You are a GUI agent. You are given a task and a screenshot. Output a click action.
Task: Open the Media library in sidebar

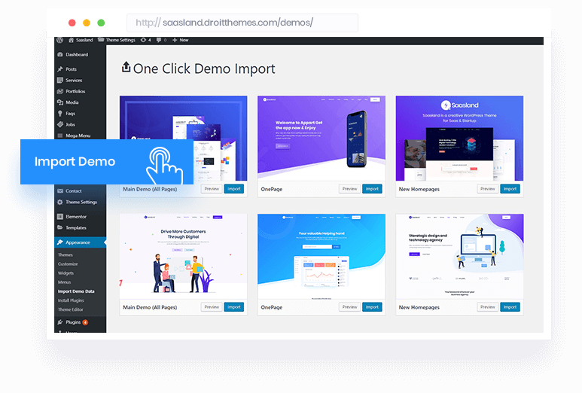coord(72,102)
